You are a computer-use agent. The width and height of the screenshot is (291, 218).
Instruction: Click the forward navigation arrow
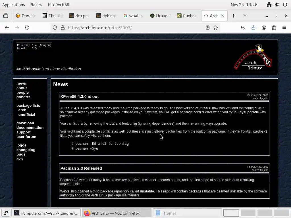click(17, 28)
